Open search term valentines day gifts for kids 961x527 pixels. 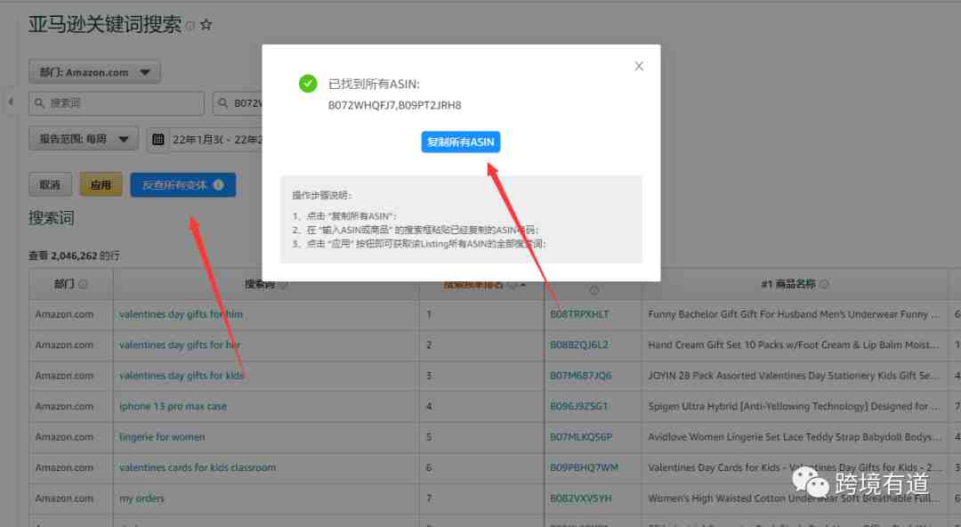(x=182, y=376)
